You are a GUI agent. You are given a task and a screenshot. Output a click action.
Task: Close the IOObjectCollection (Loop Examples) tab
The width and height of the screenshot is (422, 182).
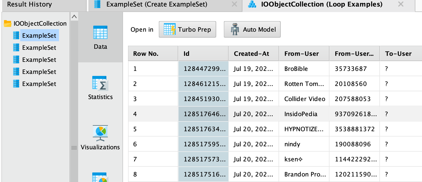coord(401,4)
